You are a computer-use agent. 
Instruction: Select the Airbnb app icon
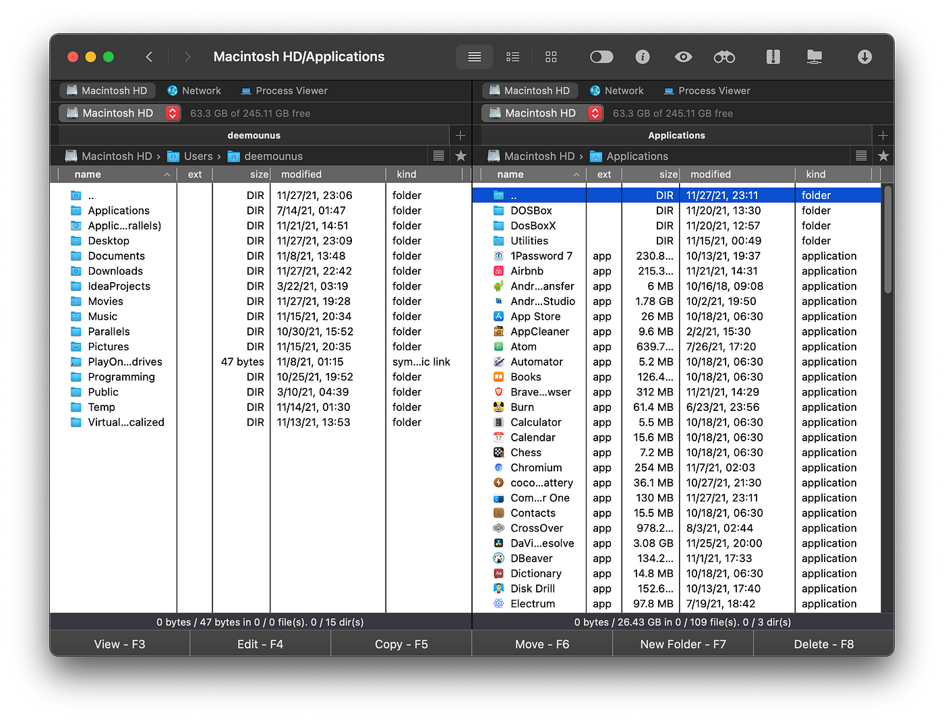tap(499, 271)
